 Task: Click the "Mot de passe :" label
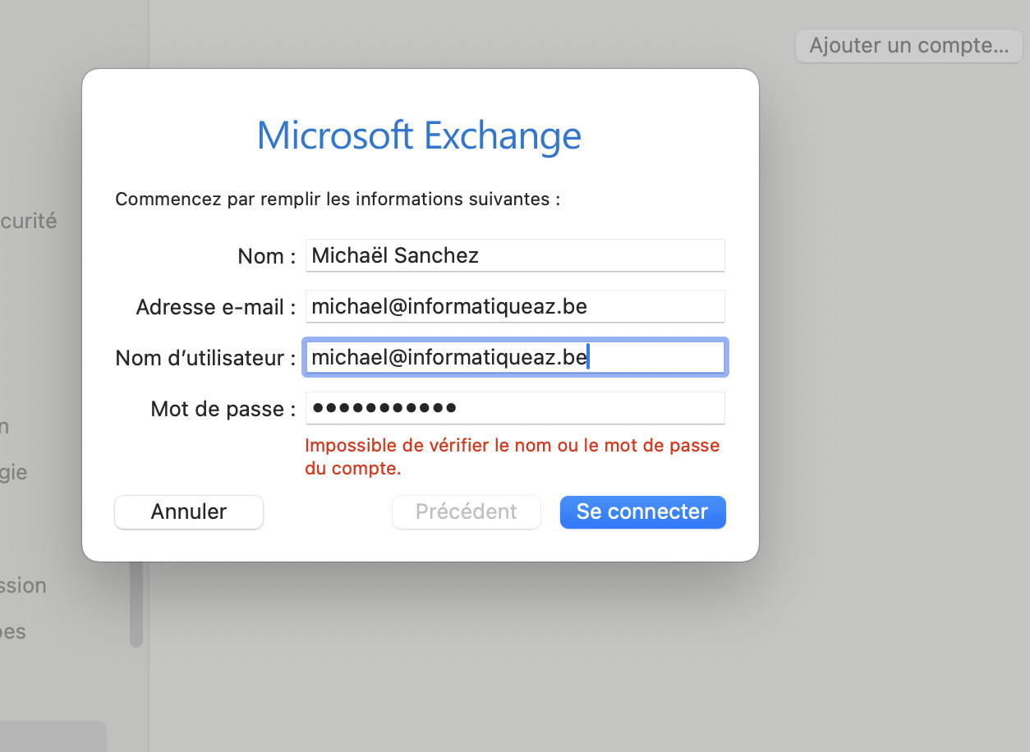pos(223,409)
